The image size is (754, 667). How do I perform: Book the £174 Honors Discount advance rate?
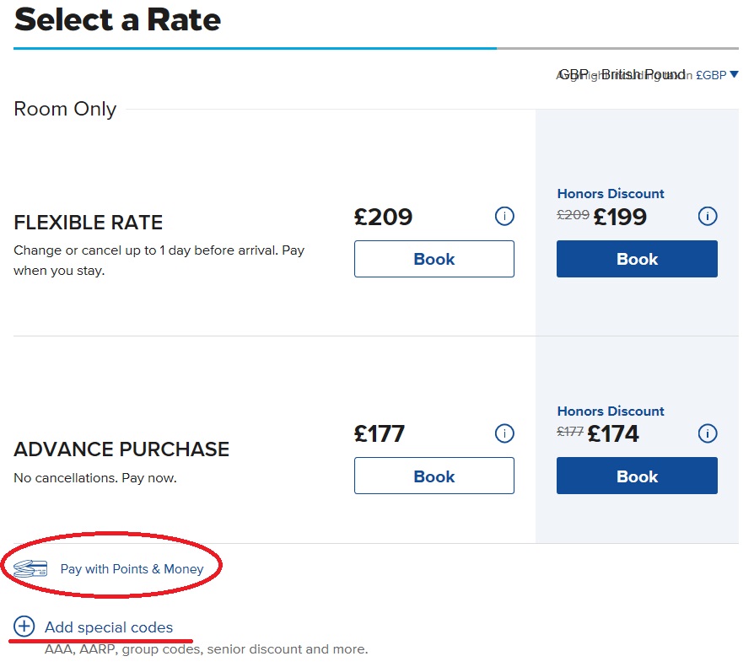pos(637,476)
